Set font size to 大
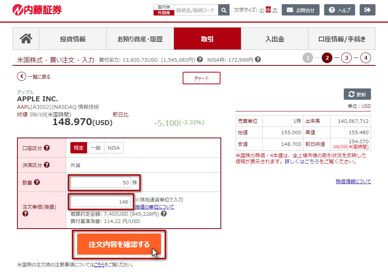The width and height of the screenshot is (388, 280). [275, 10]
